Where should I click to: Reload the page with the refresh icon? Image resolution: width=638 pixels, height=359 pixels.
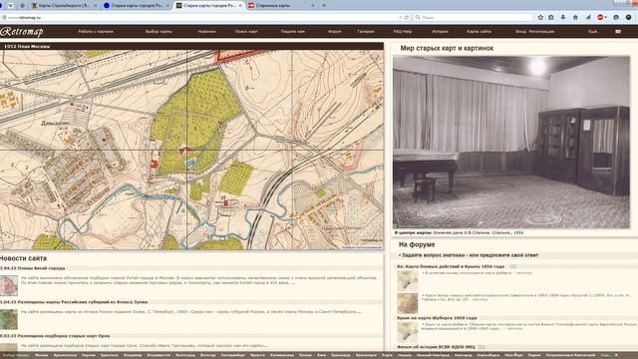(x=407, y=18)
